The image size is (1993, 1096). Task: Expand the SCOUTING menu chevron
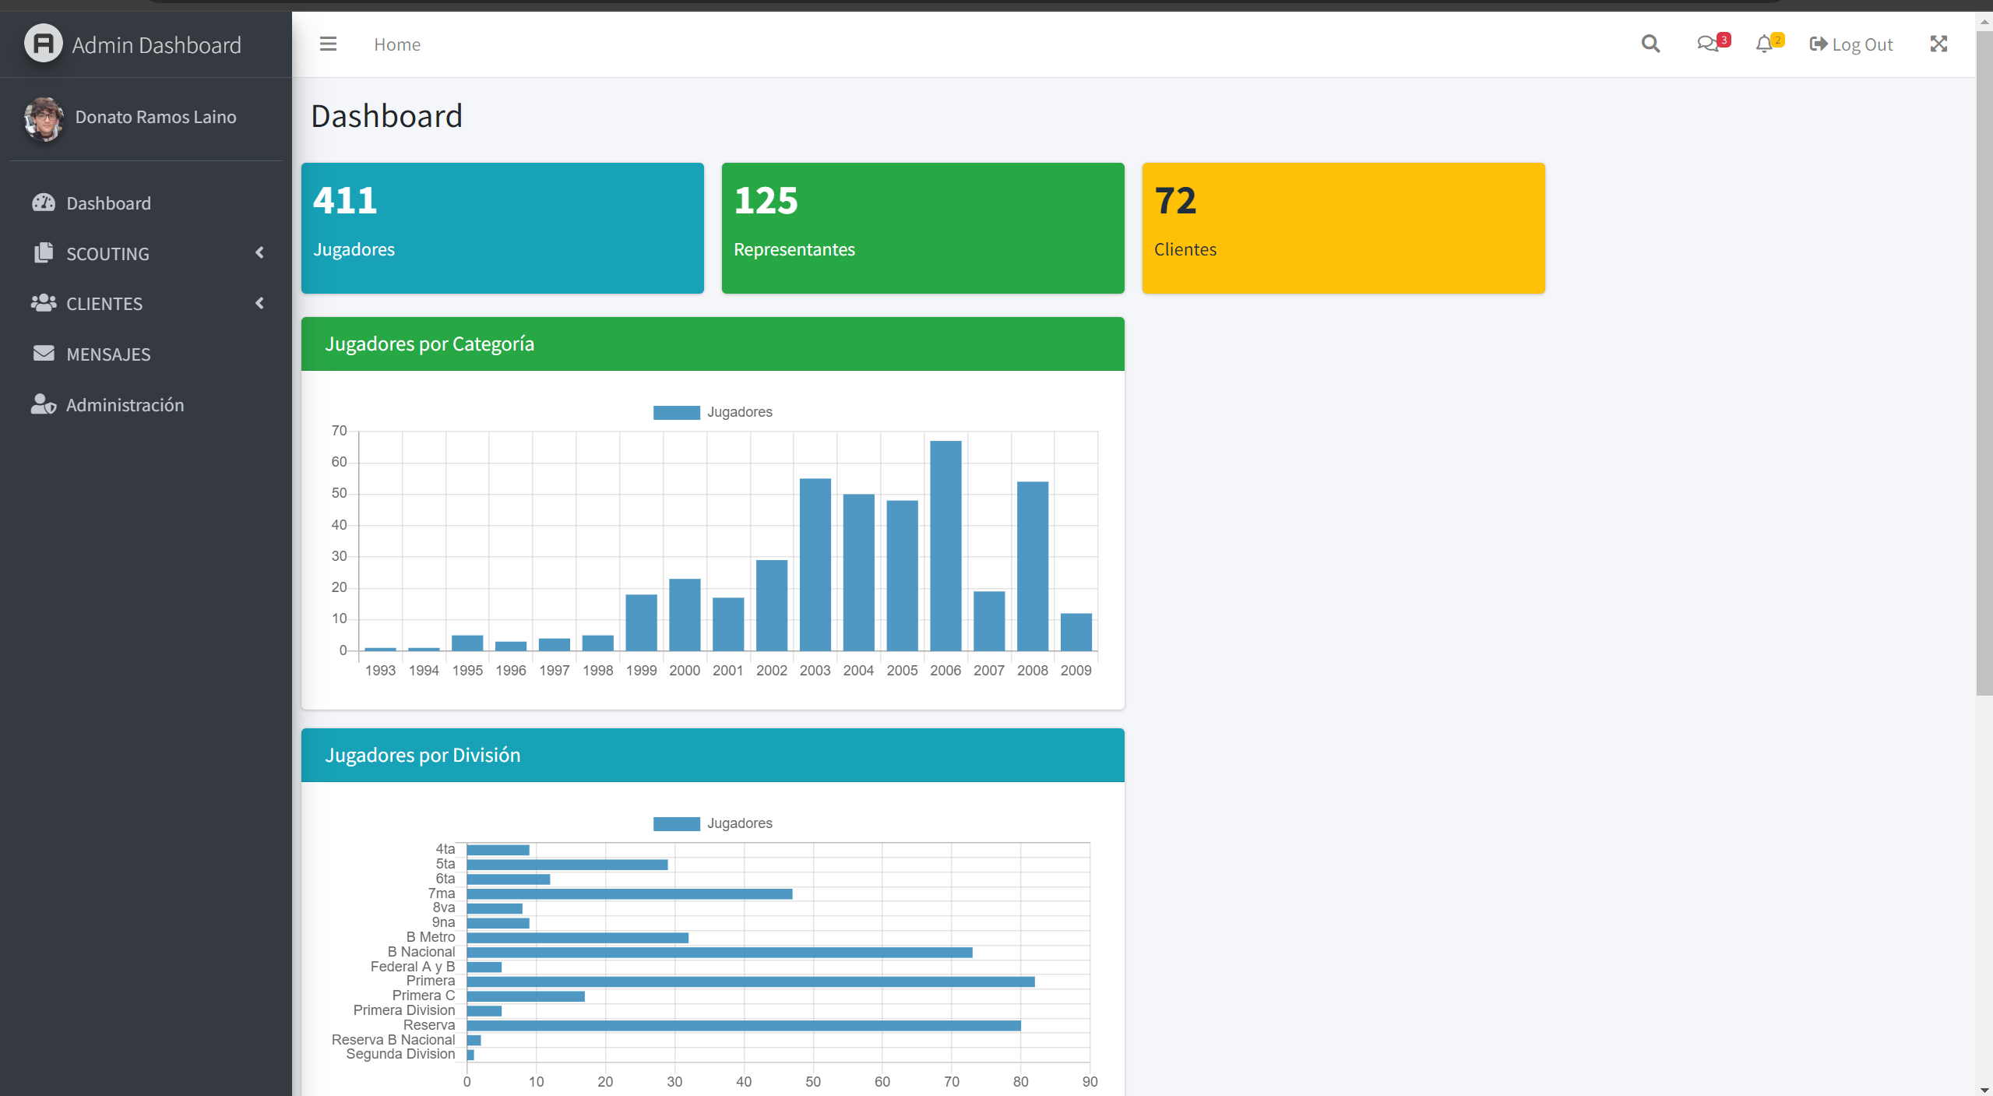coord(260,252)
